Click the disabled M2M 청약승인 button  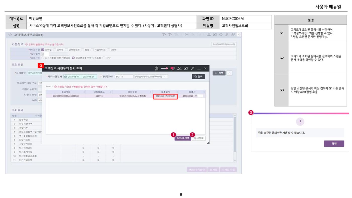click(x=197, y=170)
